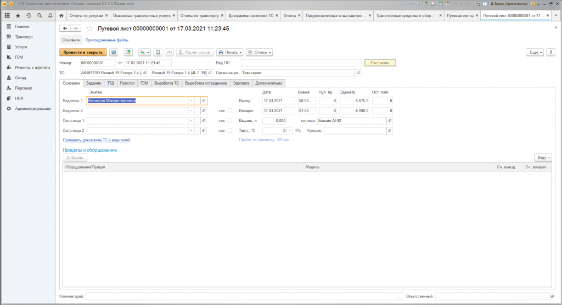Screen dimensions: 562x305
Task: Open the Присоединенные файлы link
Action: tap(107, 40)
